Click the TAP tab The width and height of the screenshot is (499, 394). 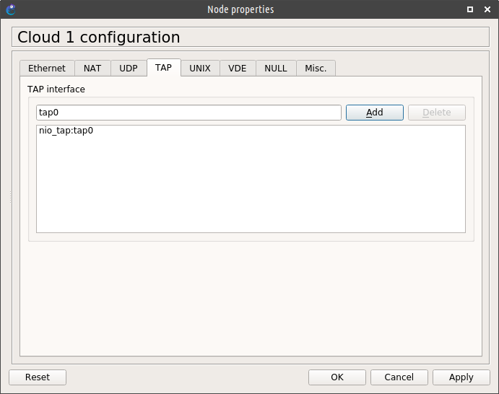[163, 68]
